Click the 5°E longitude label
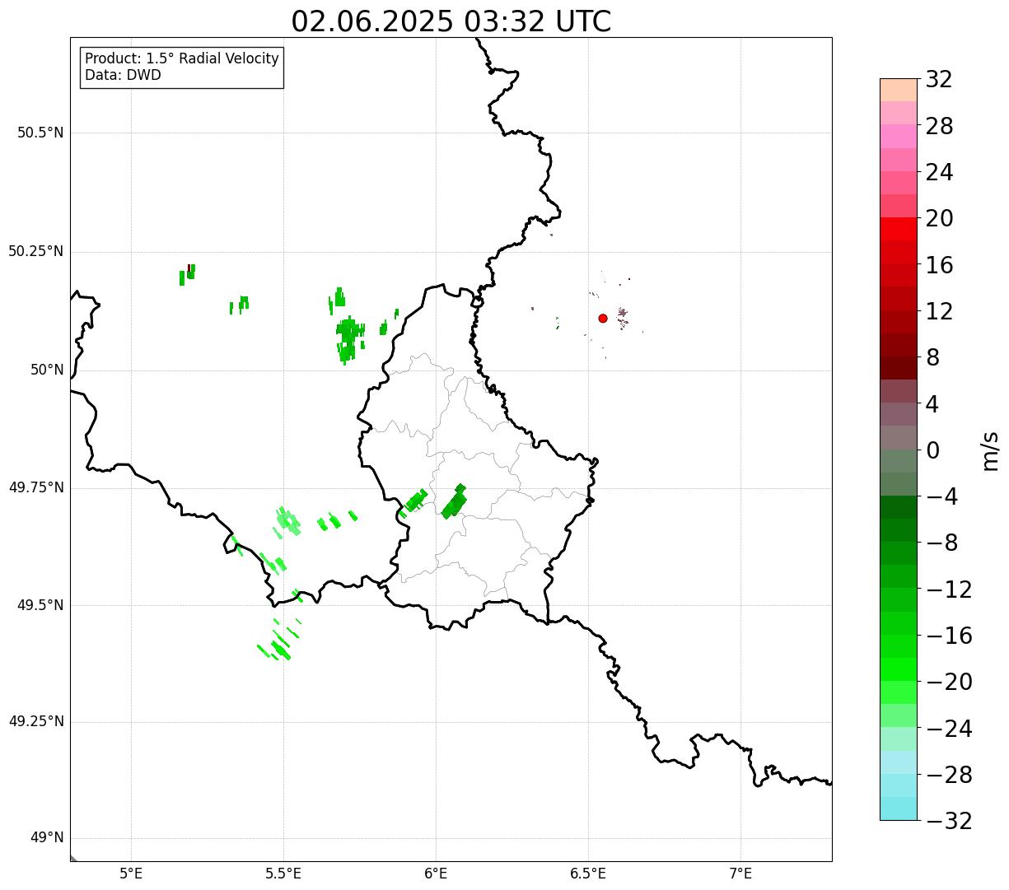 click(131, 874)
